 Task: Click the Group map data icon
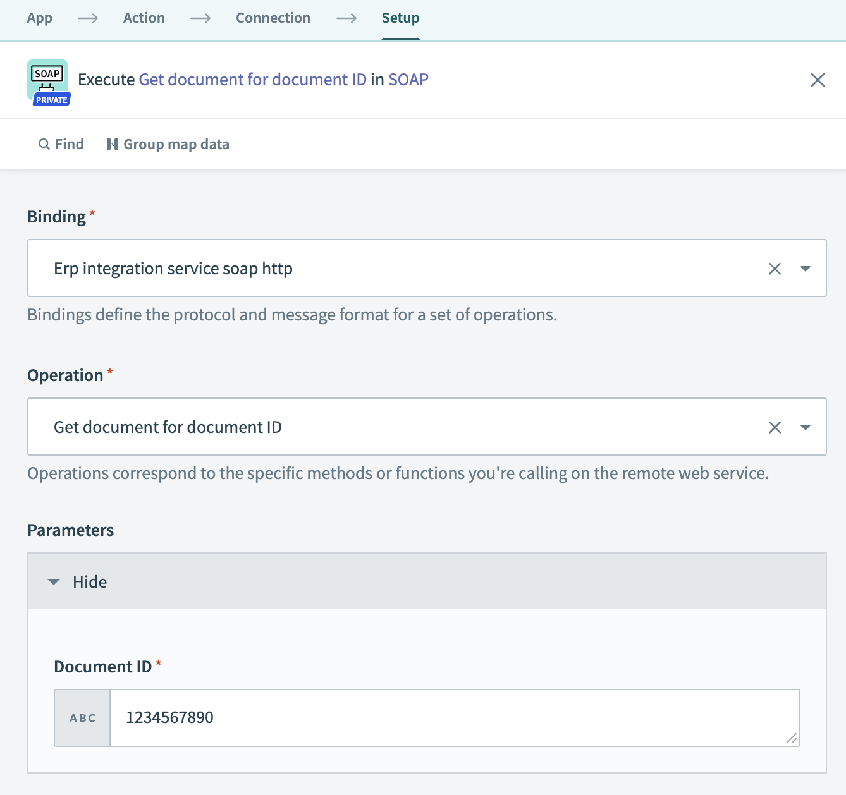click(x=113, y=143)
